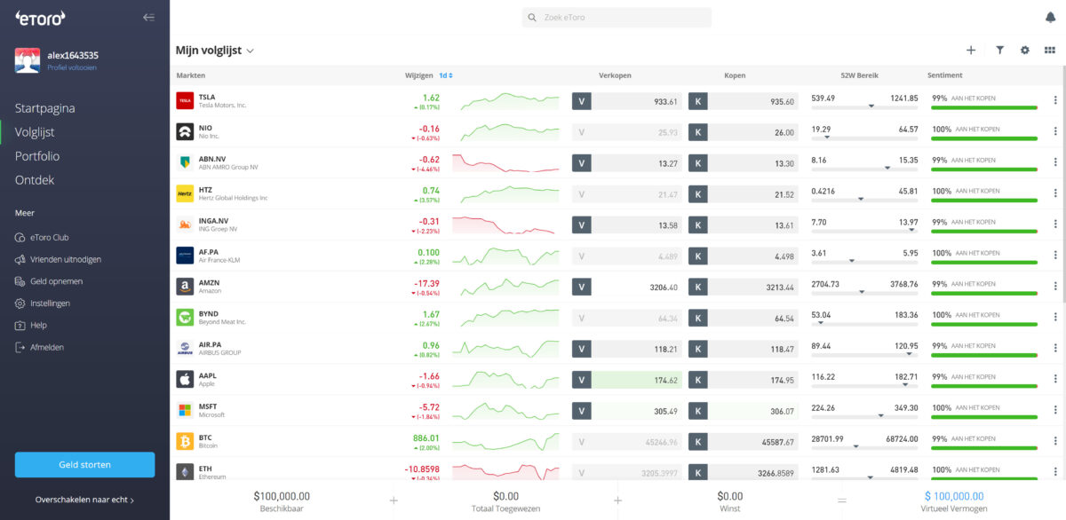Viewport: 1066px width, 520px height.
Task: Click Afmelden to log out
Action: [39, 347]
